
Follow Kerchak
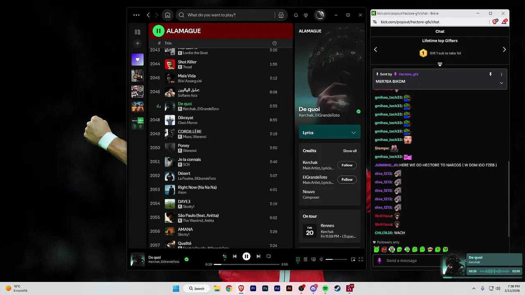pyautogui.click(x=347, y=165)
